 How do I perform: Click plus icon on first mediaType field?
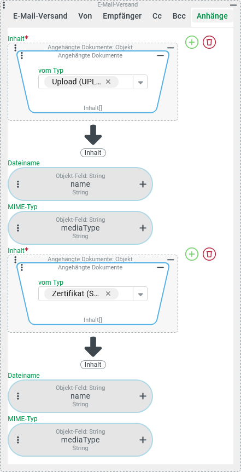click(x=143, y=228)
